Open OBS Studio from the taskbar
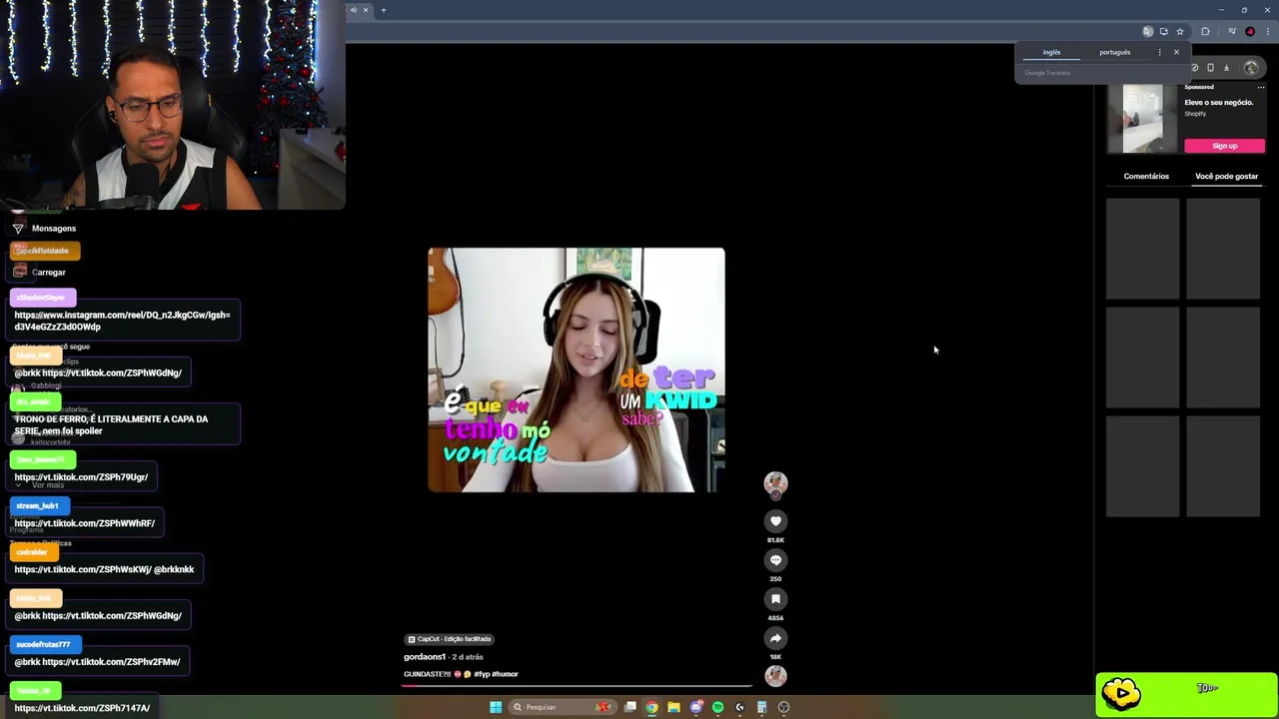Image resolution: width=1279 pixels, height=719 pixels. [783, 707]
